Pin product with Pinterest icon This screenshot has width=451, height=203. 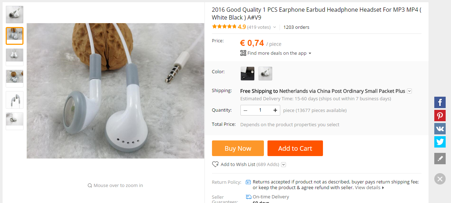click(440, 116)
